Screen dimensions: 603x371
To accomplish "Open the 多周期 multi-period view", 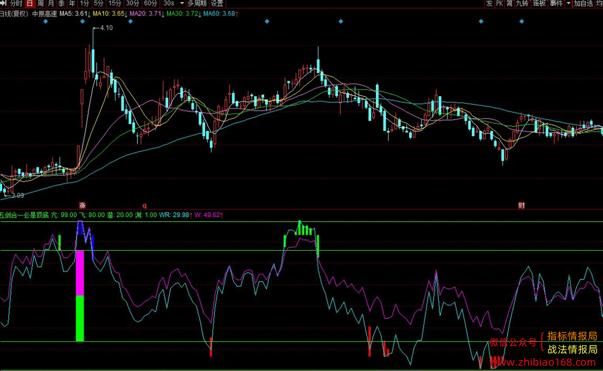I will [x=197, y=3].
